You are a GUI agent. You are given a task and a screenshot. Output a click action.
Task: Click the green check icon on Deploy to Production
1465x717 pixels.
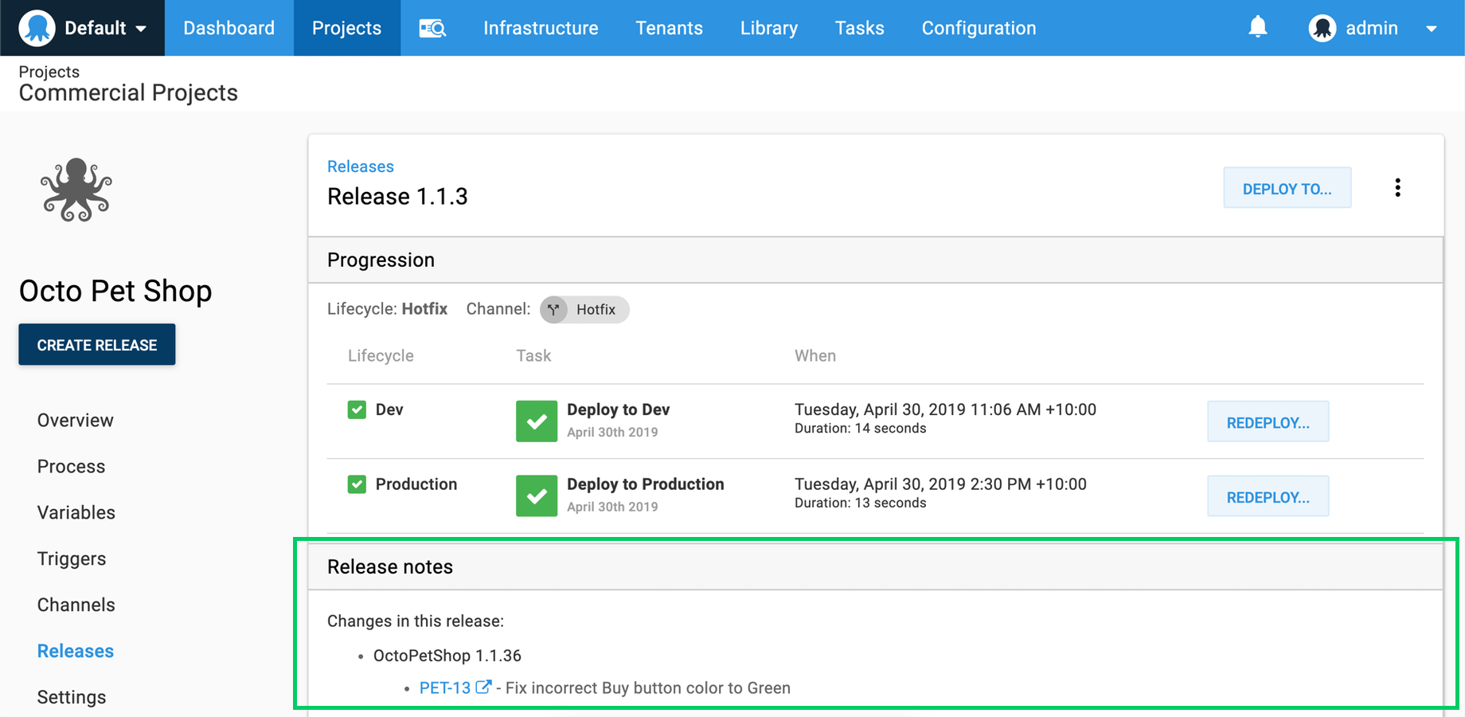point(536,496)
